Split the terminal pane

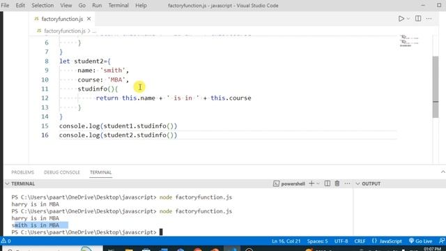(x=327, y=184)
